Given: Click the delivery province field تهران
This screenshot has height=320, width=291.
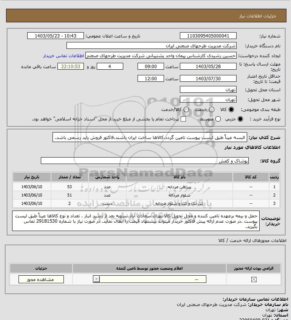Looking at the screenshot, I should coord(208,90).
